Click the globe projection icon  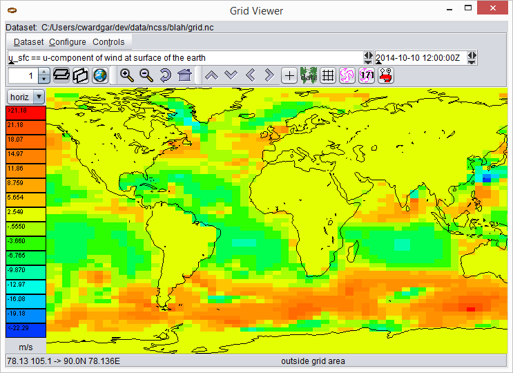tap(100, 75)
